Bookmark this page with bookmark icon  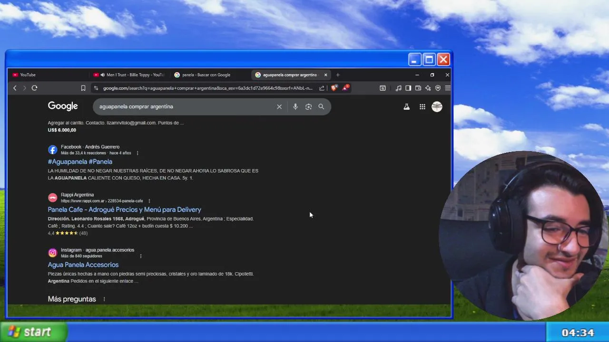[83, 88]
